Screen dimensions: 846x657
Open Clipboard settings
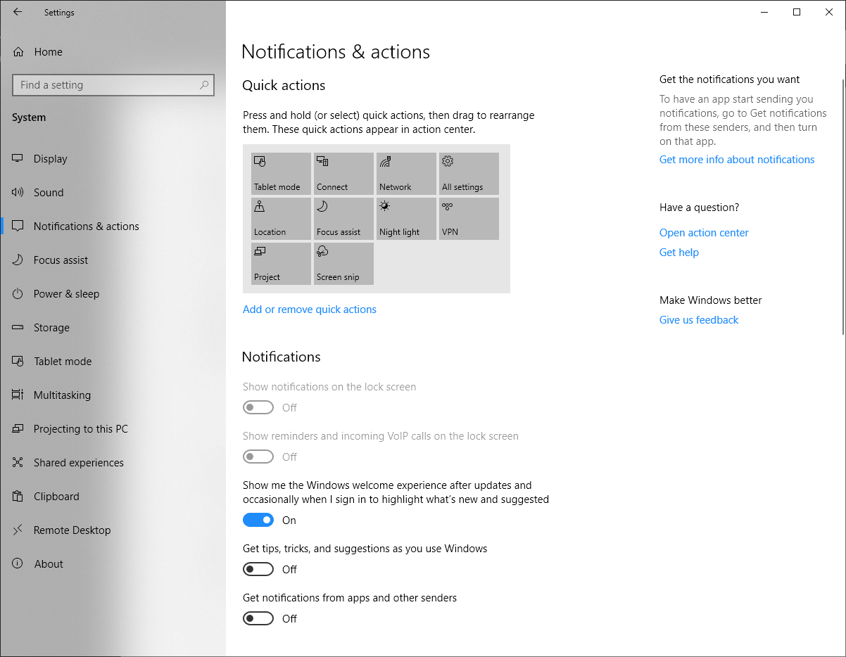(x=113, y=496)
